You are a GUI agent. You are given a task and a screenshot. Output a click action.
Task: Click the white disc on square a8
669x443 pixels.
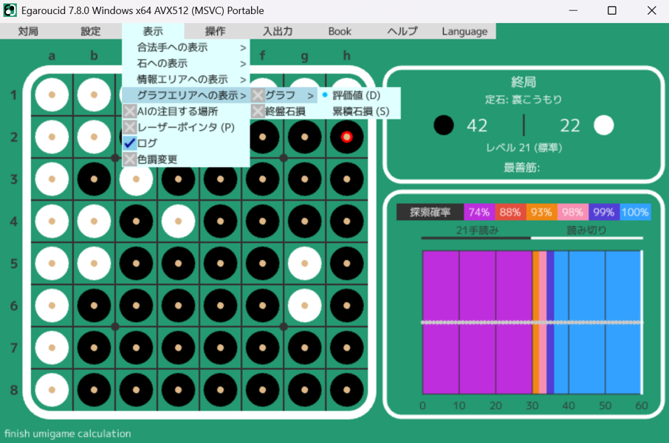[x=52, y=390]
